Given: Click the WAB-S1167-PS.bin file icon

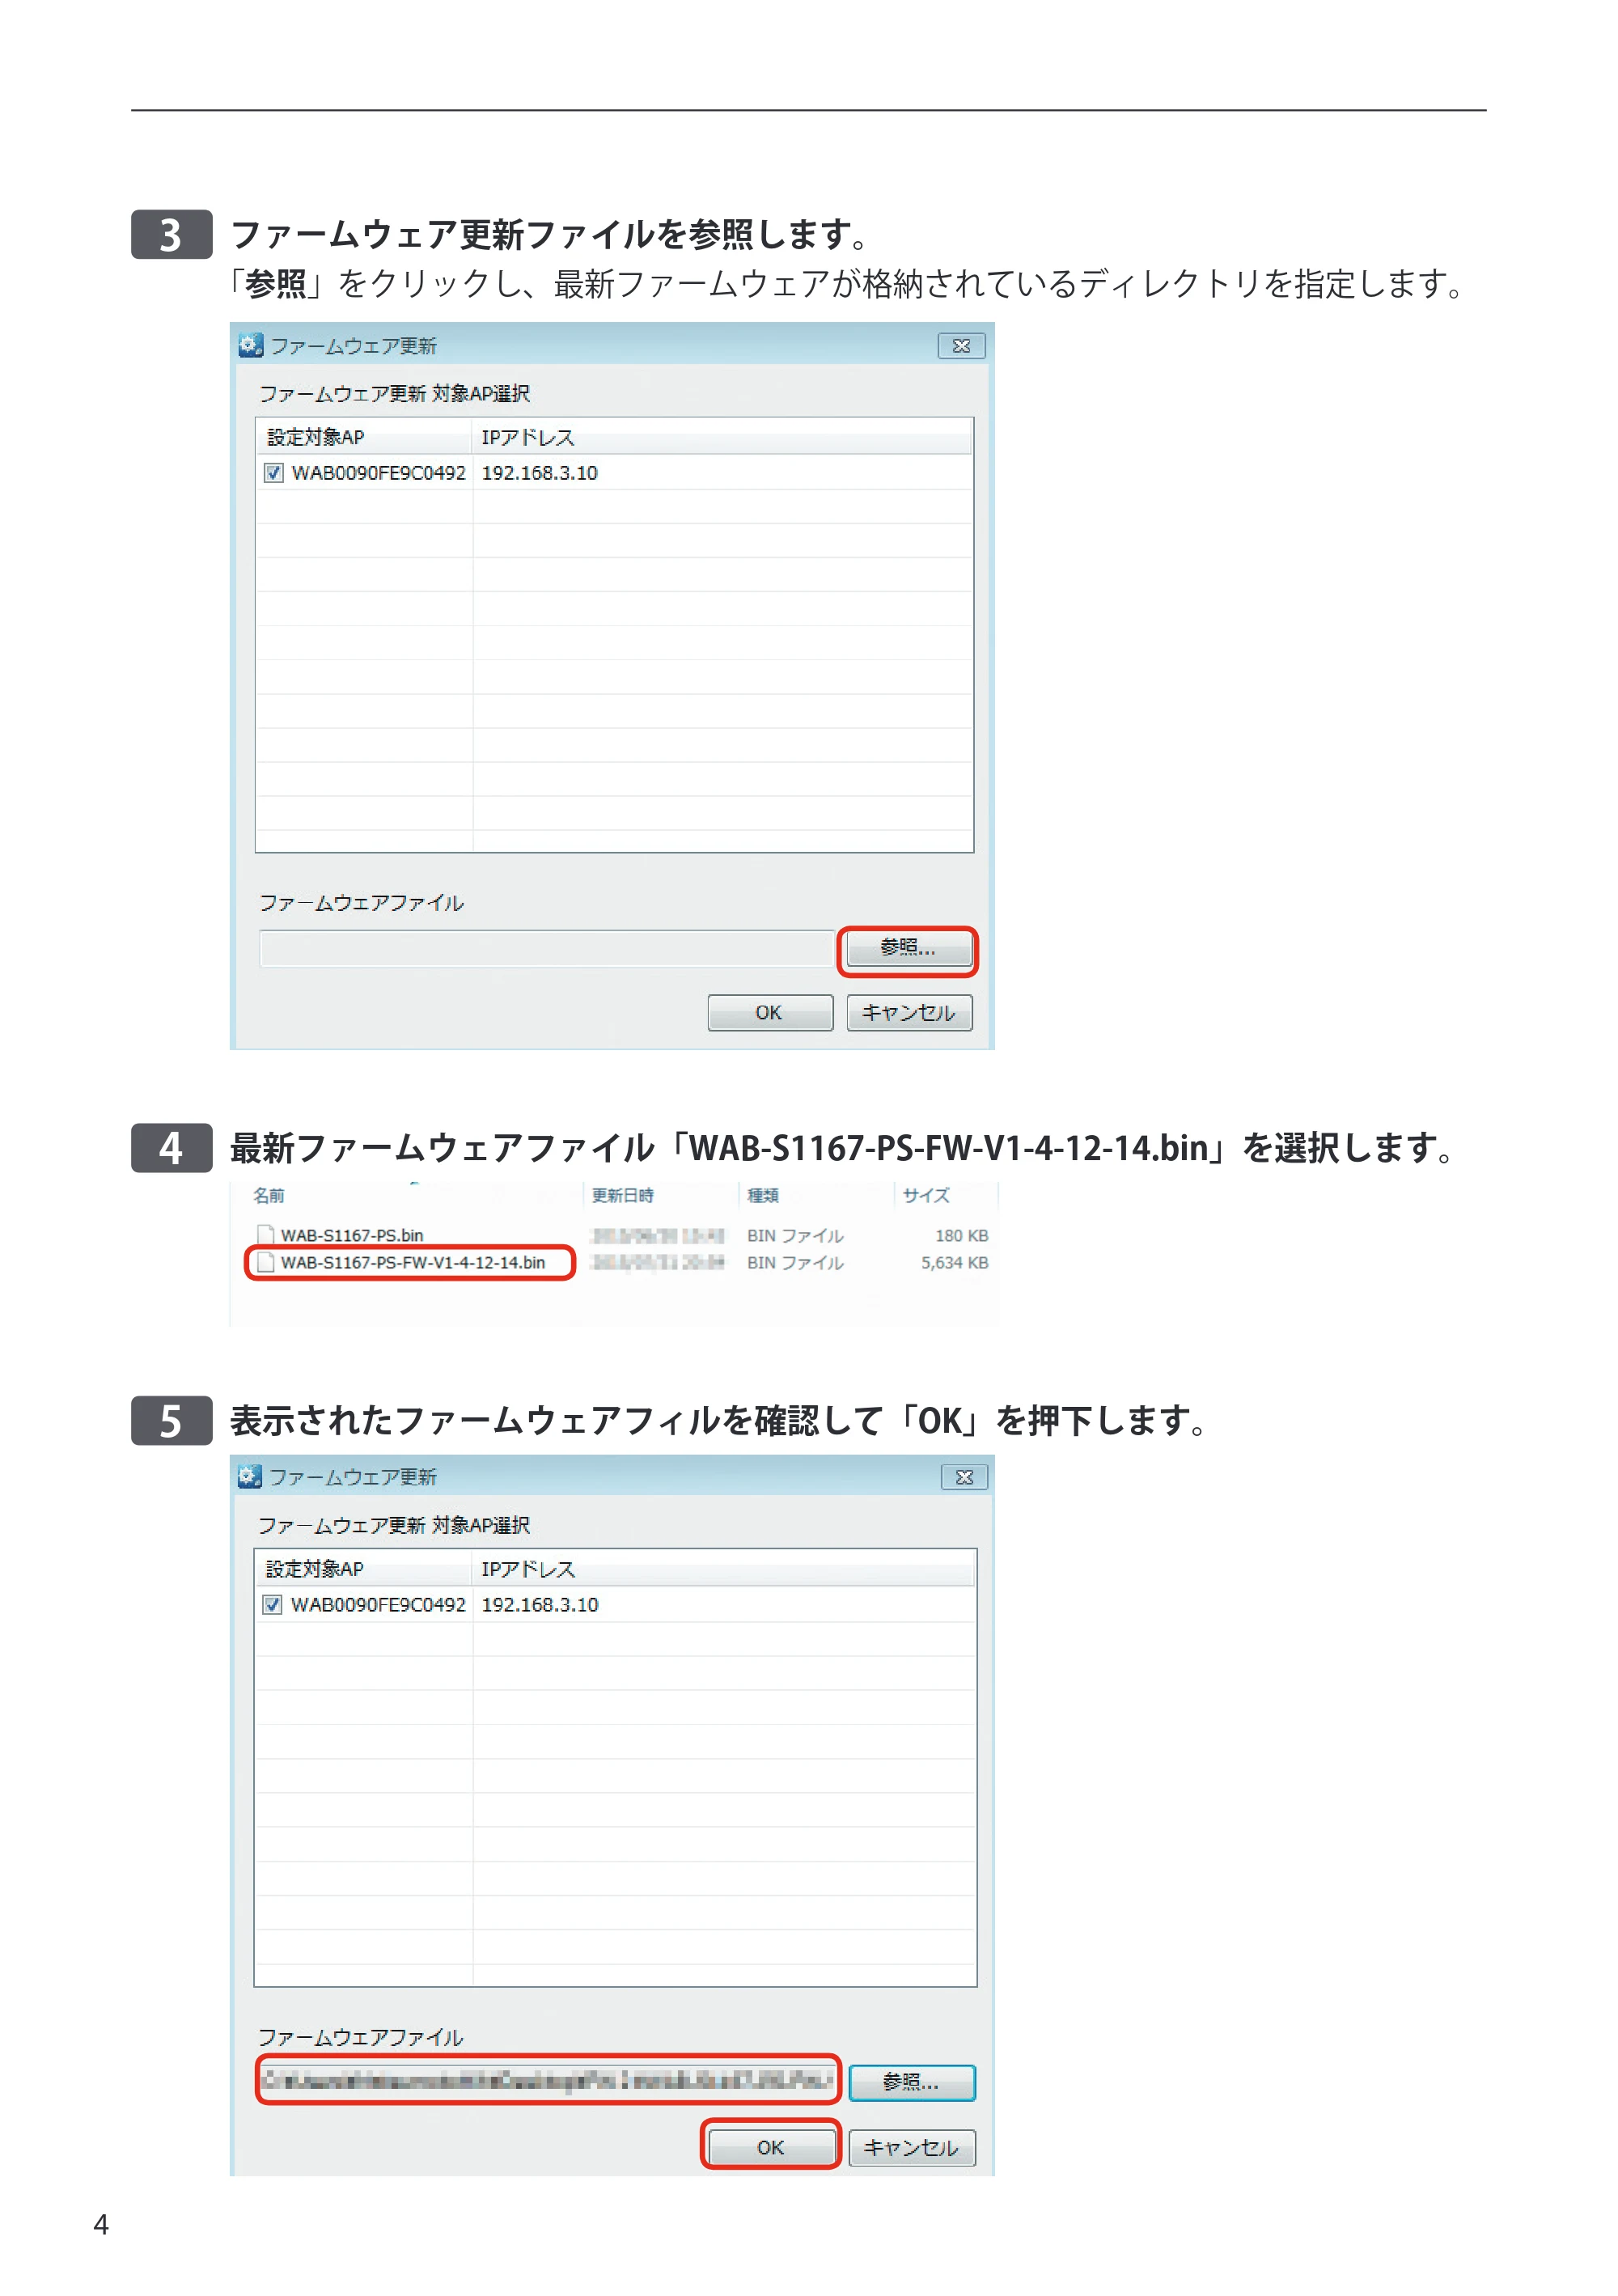Looking at the screenshot, I should [265, 1236].
